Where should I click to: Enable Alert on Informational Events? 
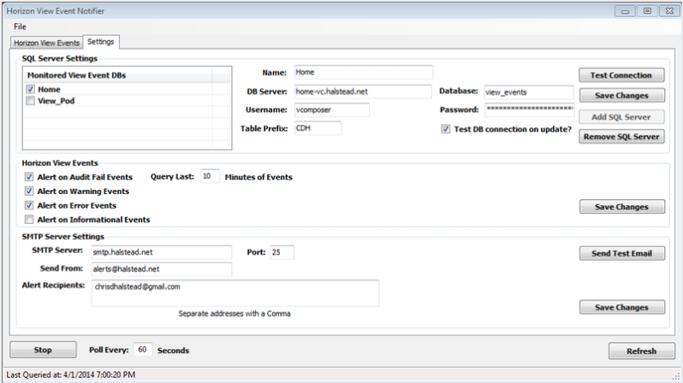point(30,220)
